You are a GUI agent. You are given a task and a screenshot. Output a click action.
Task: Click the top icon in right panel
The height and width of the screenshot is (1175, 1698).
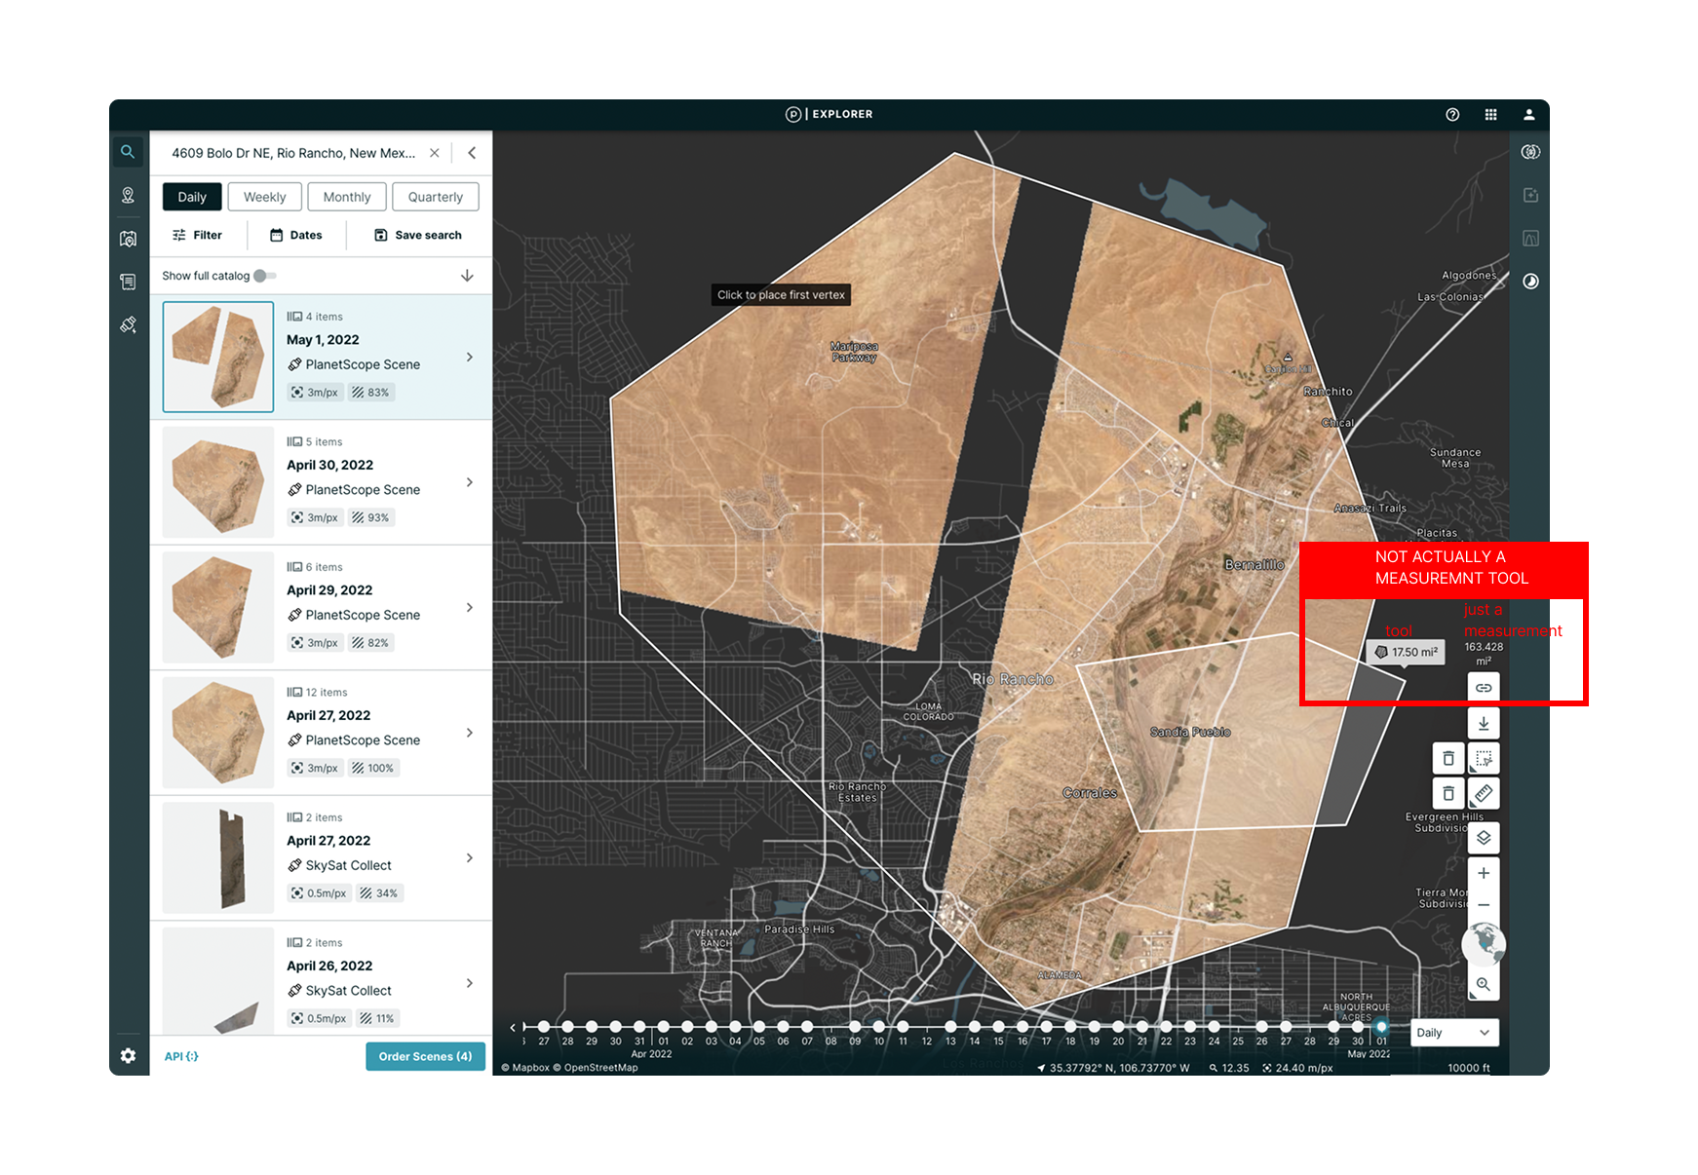pos(1530,152)
